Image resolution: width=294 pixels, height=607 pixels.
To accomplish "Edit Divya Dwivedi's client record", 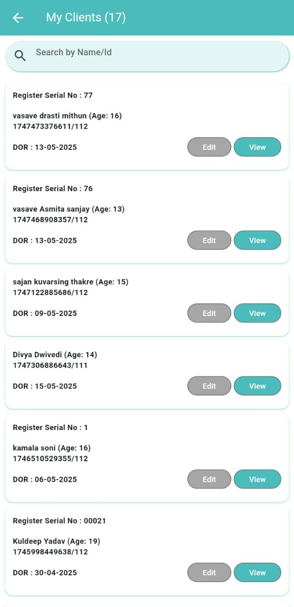I will click(209, 386).
